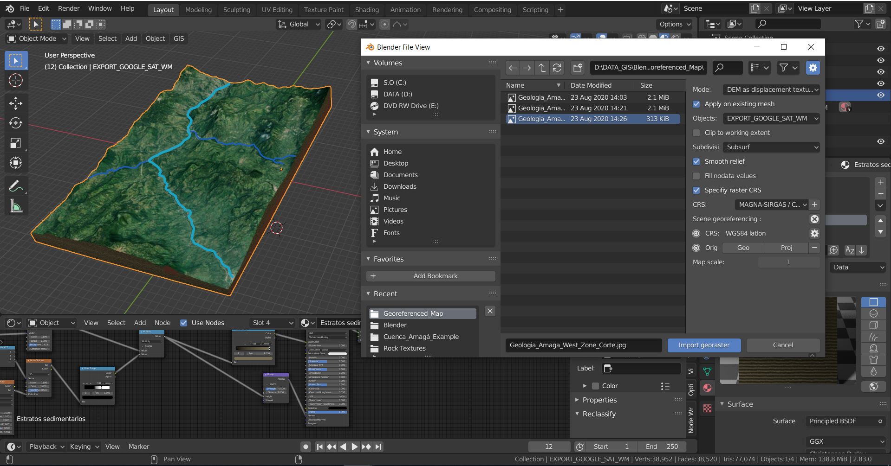Switch to the Shading workspace tab

point(367,9)
